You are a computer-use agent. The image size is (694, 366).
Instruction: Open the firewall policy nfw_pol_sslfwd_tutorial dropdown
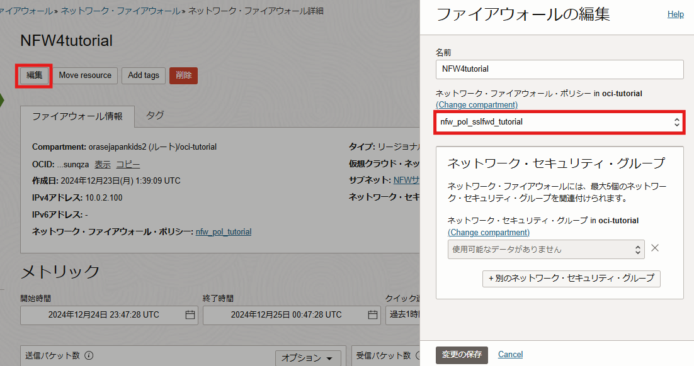point(559,122)
